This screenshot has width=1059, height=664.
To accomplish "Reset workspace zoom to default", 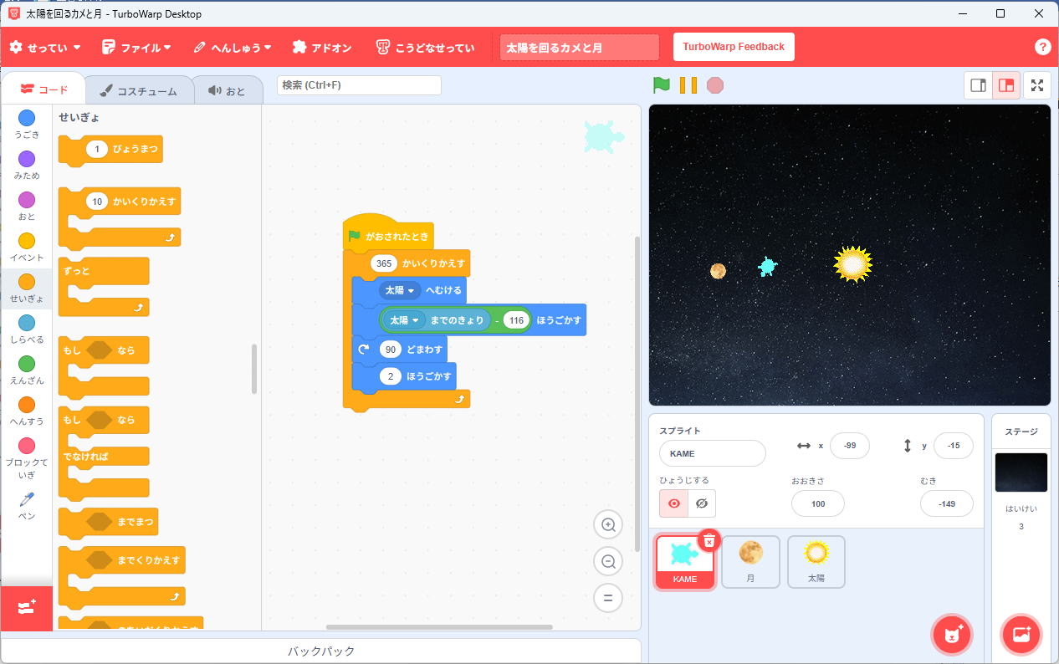I will 608,598.
